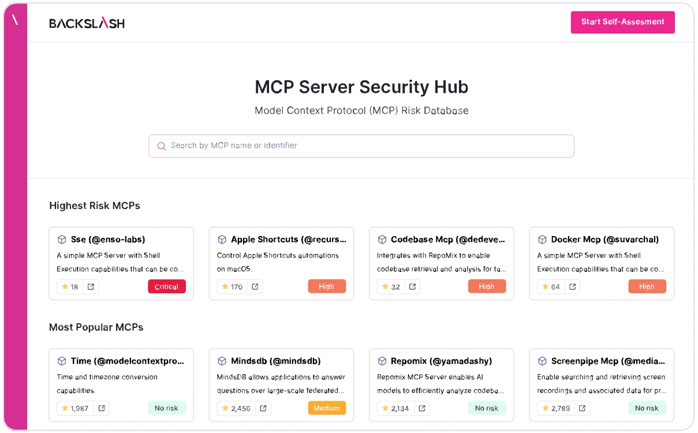Click the High badge on Docker Mcp
The height and width of the screenshot is (433, 698).
click(x=647, y=287)
